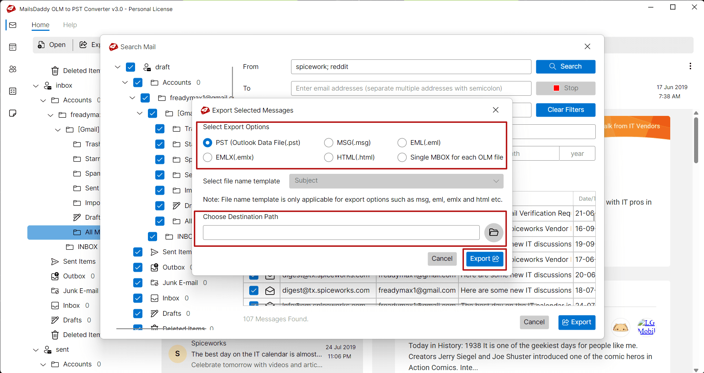
Task: Click the browse folder icon for destination path
Action: (x=494, y=233)
